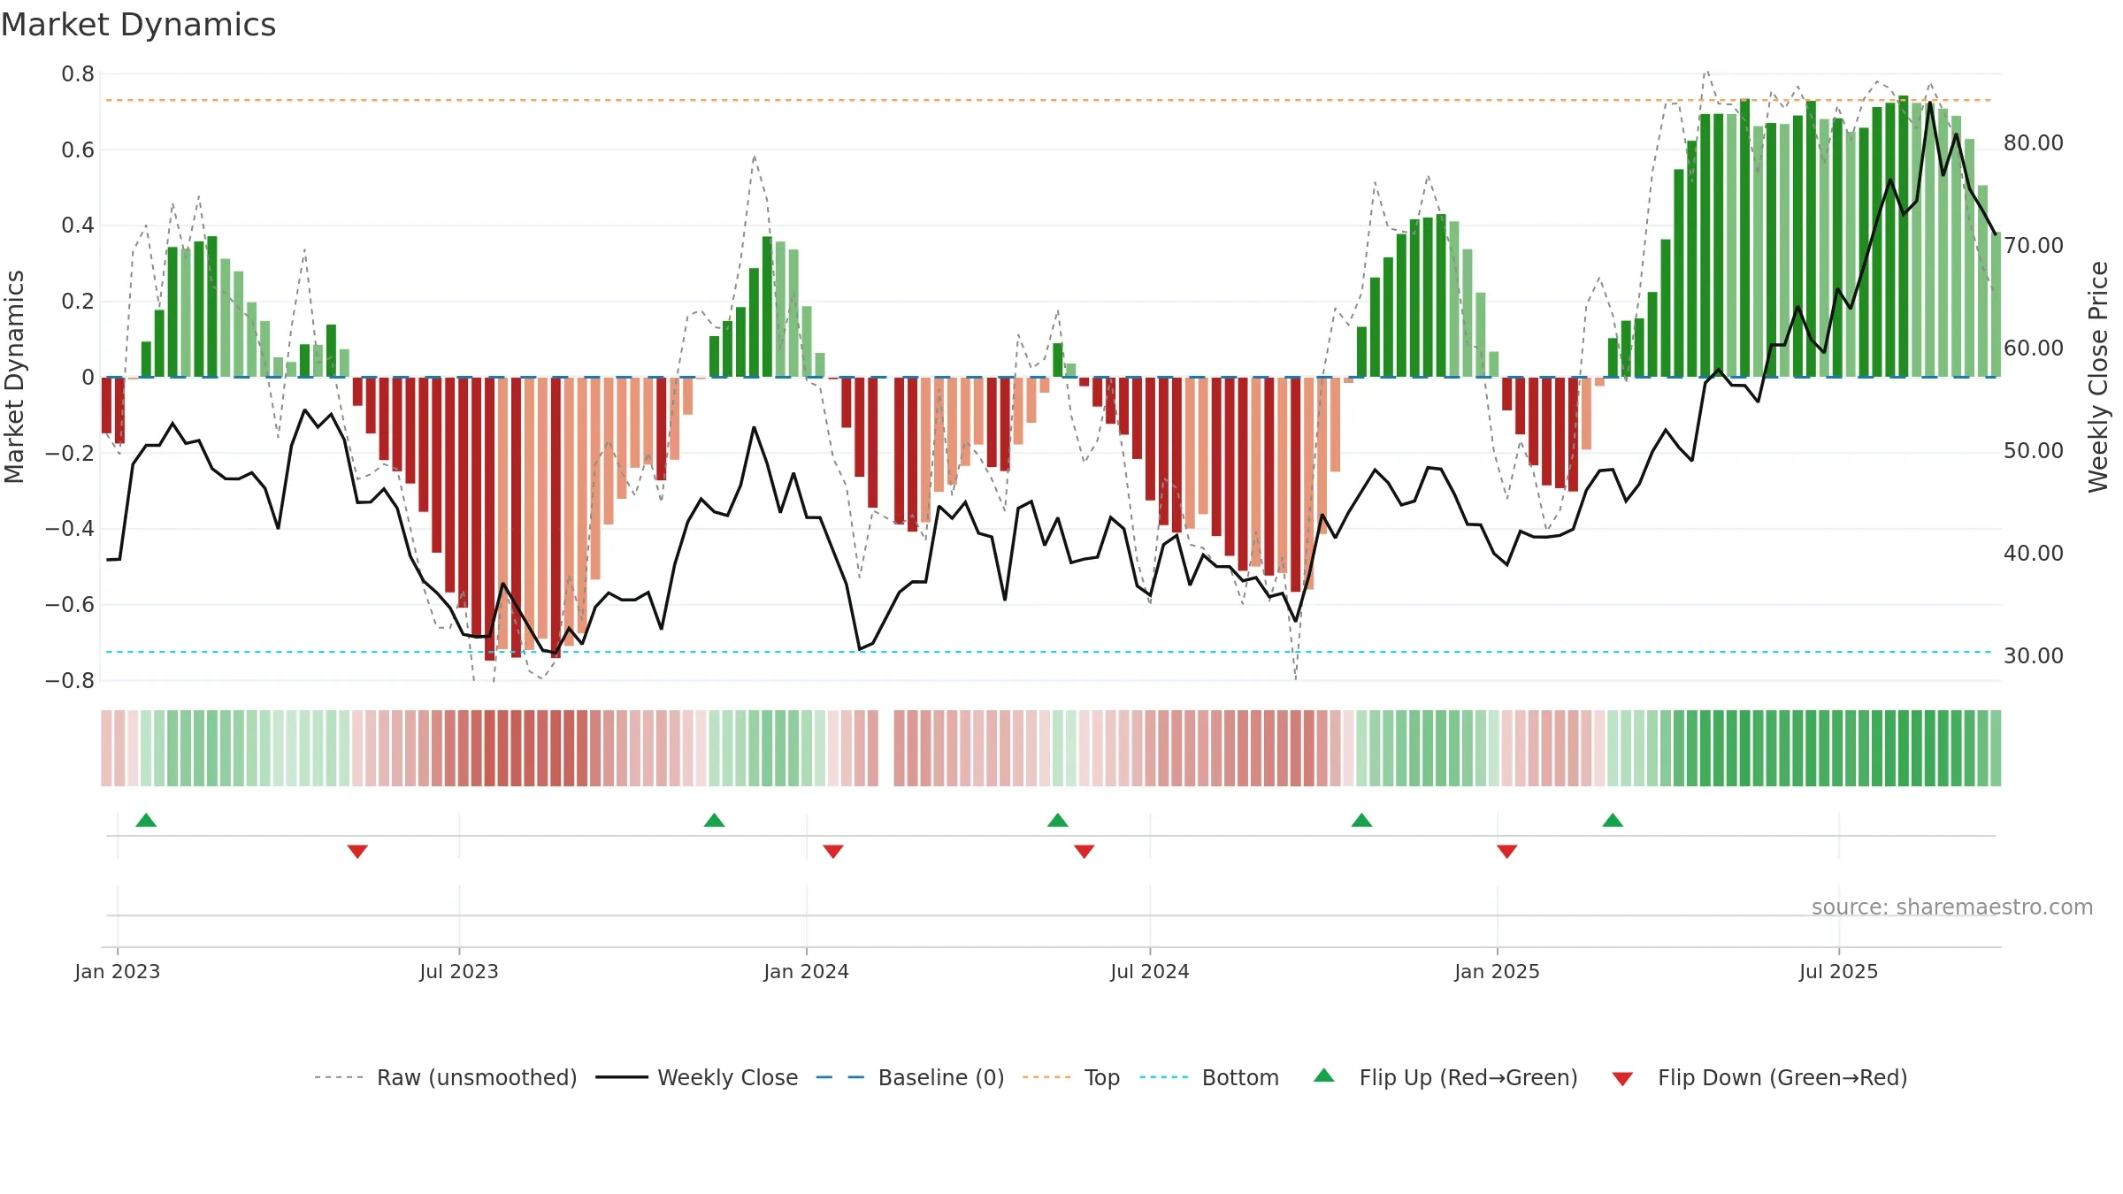Click the Jul 2024 x-axis label

click(x=1150, y=971)
